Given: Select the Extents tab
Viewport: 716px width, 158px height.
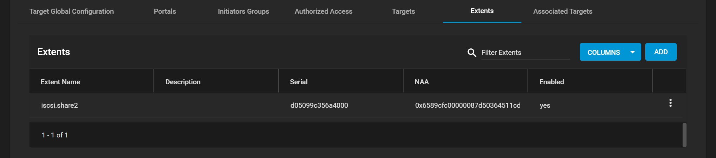Looking at the screenshot, I should (482, 11).
